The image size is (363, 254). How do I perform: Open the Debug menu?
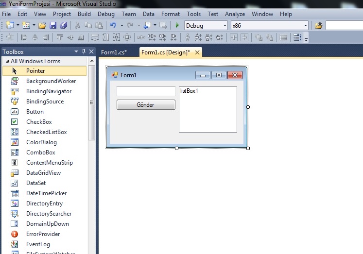(x=106, y=14)
